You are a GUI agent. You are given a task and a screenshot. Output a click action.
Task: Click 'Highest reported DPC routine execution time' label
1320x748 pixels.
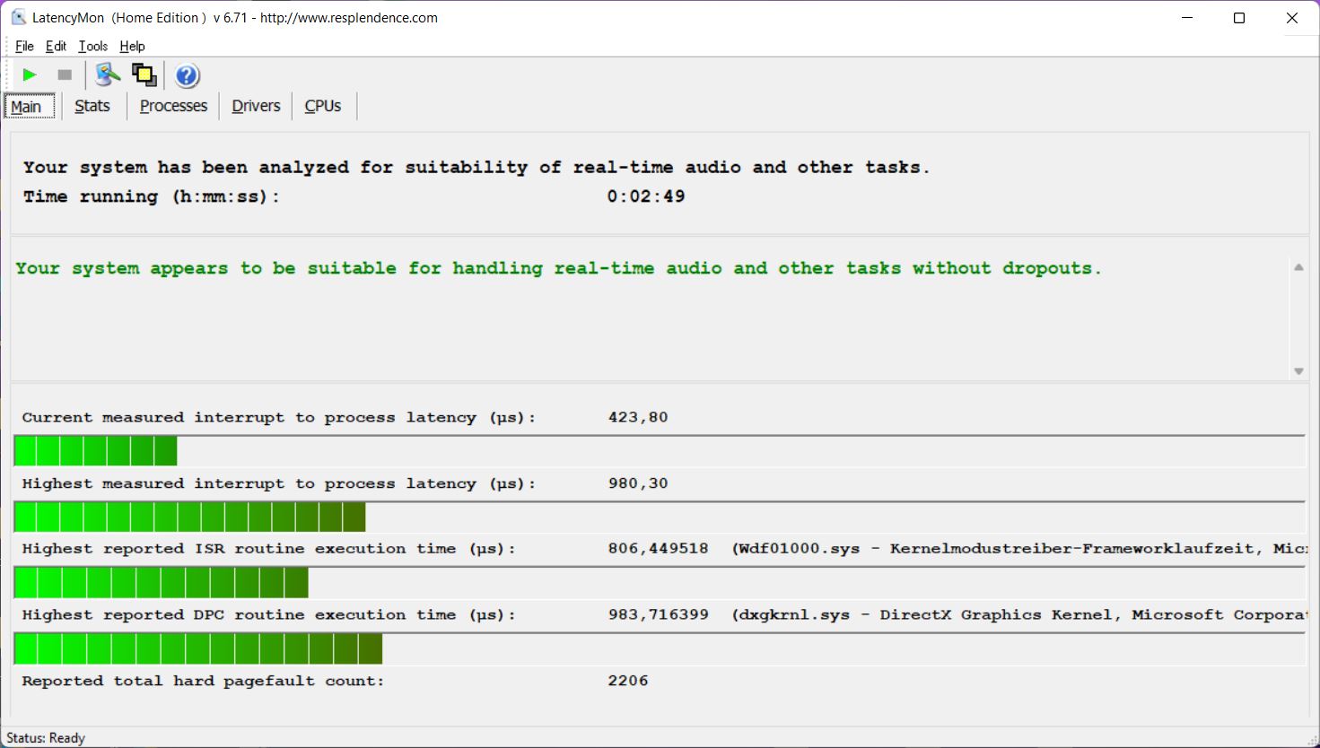(x=269, y=615)
